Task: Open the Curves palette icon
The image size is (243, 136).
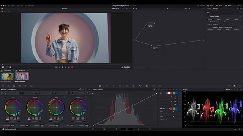Action: click(100, 86)
